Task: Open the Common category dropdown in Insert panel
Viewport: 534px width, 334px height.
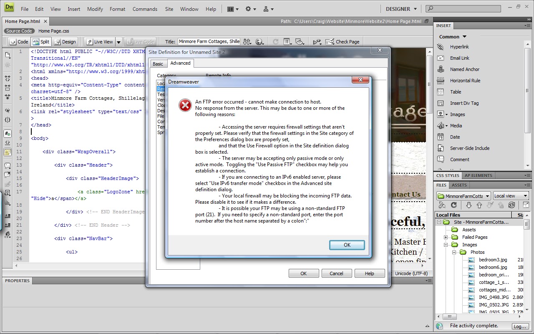Action: pos(453,37)
